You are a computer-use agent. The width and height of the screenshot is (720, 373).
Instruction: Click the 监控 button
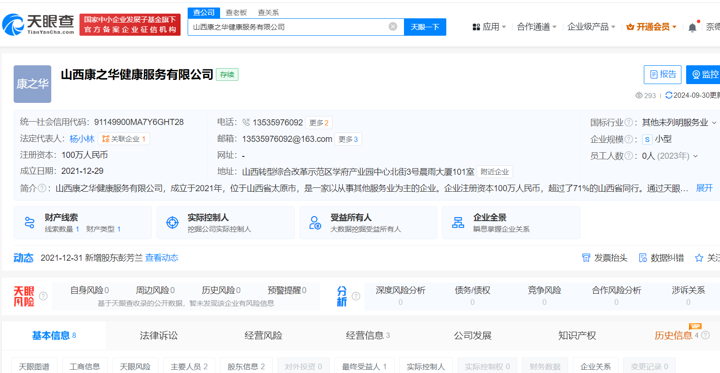(704, 75)
